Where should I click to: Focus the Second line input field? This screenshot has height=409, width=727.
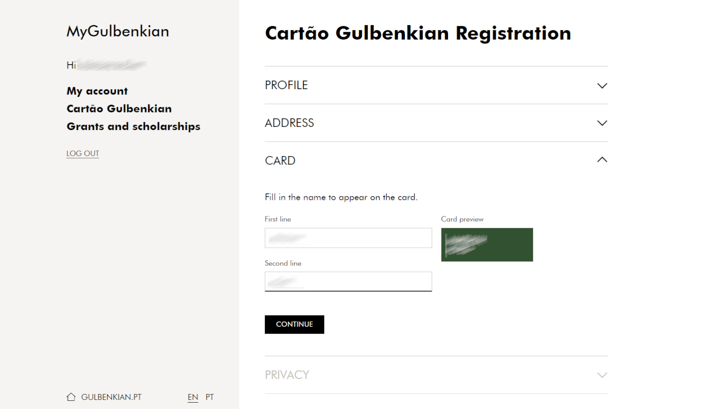coord(349,282)
